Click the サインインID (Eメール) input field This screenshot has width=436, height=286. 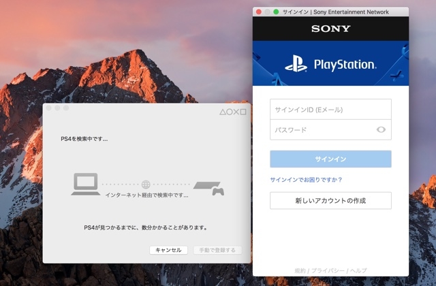coord(330,110)
